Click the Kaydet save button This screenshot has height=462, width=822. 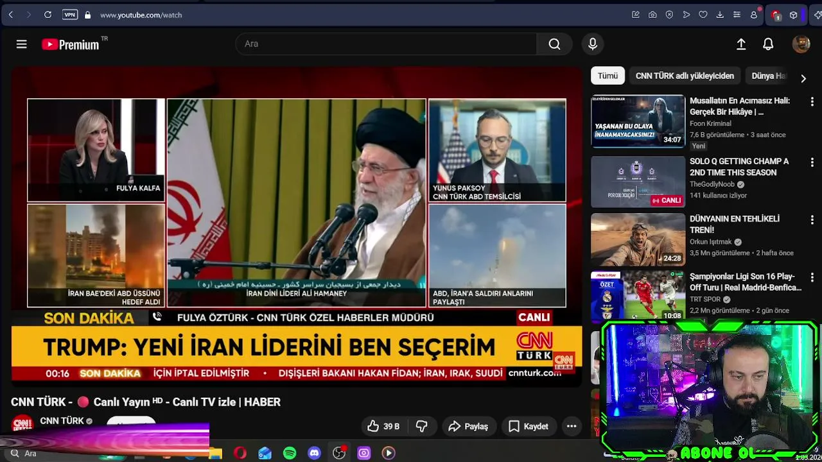coord(529,426)
